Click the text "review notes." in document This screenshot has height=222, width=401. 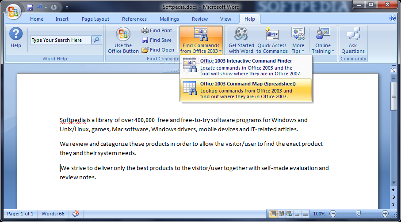(x=78, y=177)
